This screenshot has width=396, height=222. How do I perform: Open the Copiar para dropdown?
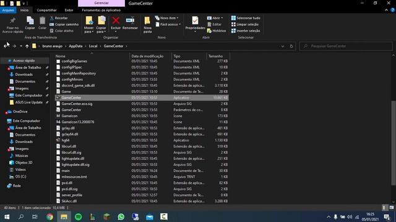pos(101,25)
